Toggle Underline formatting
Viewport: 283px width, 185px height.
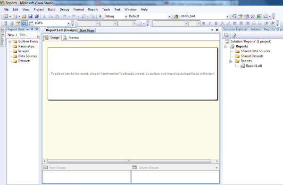(x=216, y=23)
